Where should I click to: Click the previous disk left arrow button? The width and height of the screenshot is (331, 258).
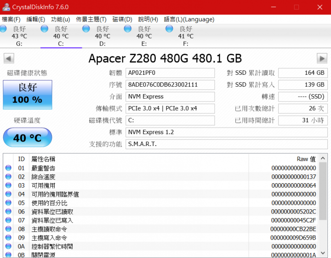9,58
